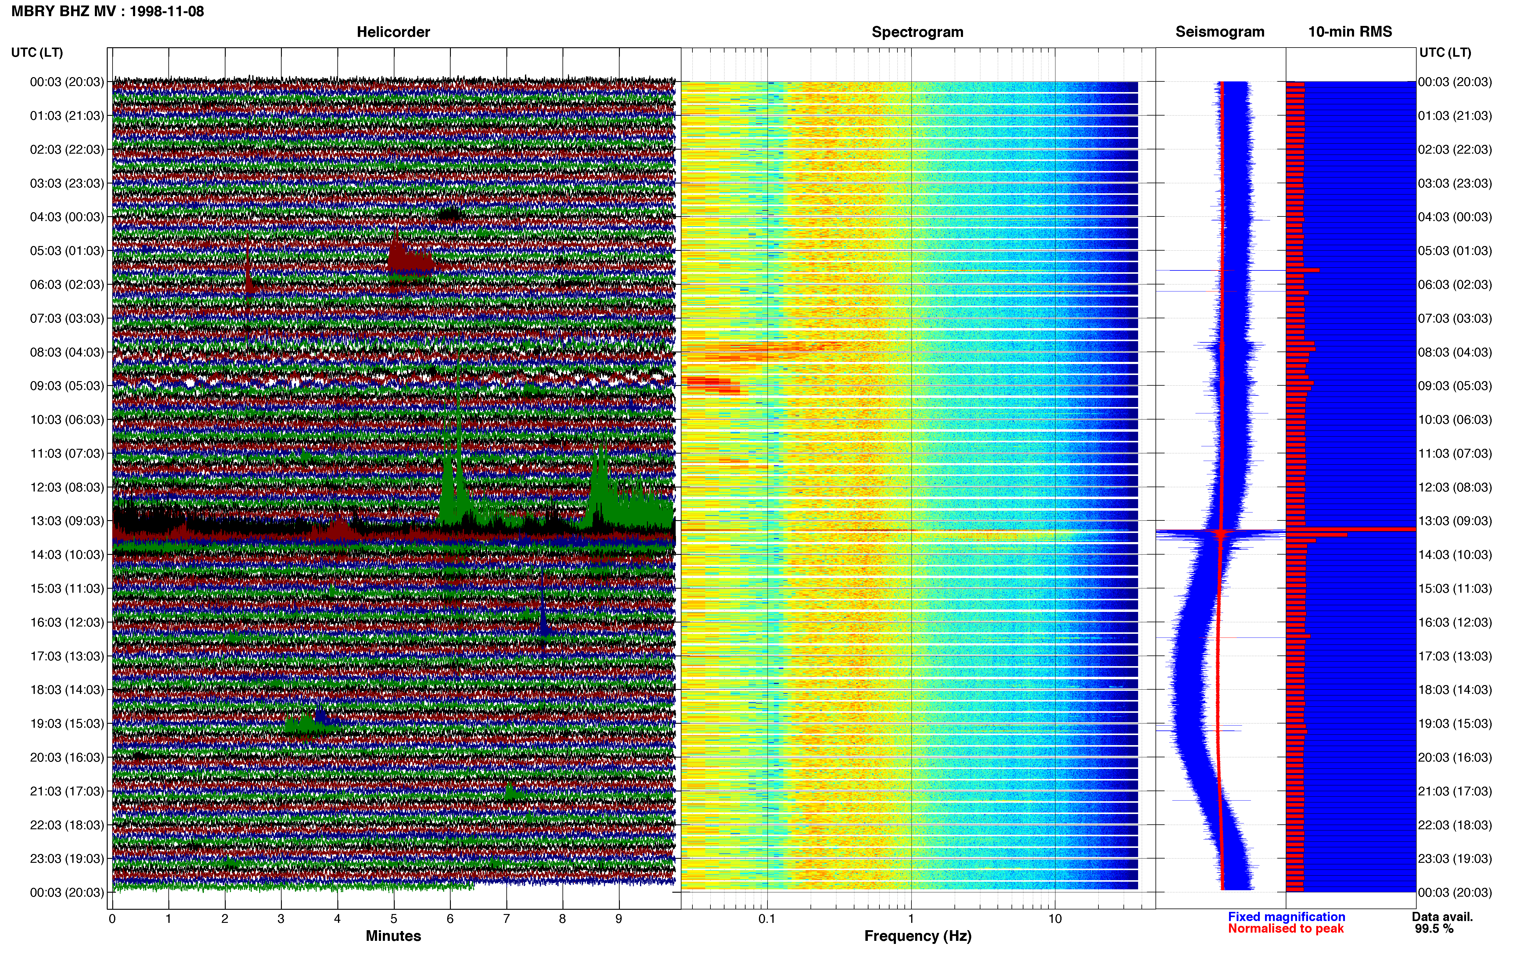
Task: Click RMS-side time label '15:03 (11:03)'
Action: point(1455,589)
